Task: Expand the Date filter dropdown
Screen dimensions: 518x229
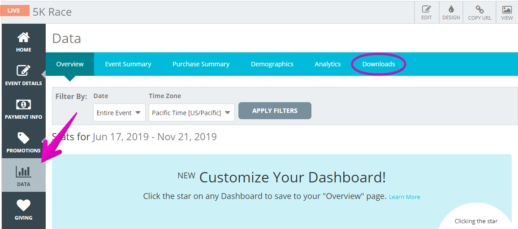Action: coord(120,112)
